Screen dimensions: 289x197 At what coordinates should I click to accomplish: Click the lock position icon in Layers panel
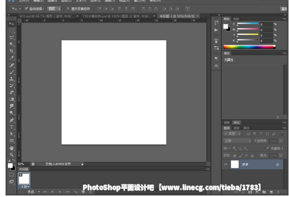246,156
